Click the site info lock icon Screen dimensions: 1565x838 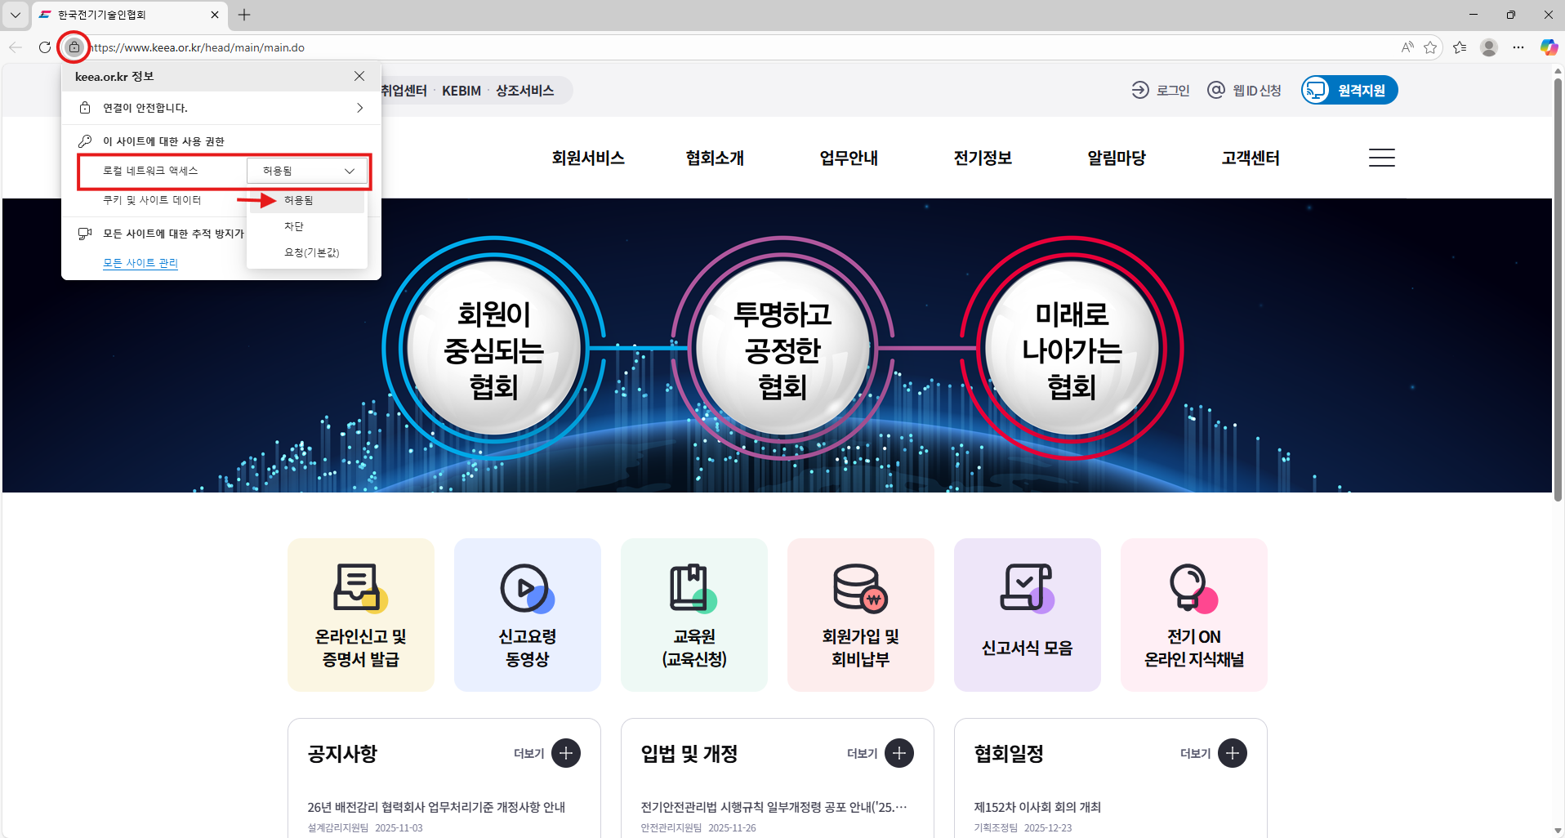pos(74,47)
